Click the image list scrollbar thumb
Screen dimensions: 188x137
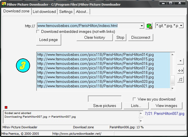click(172, 80)
